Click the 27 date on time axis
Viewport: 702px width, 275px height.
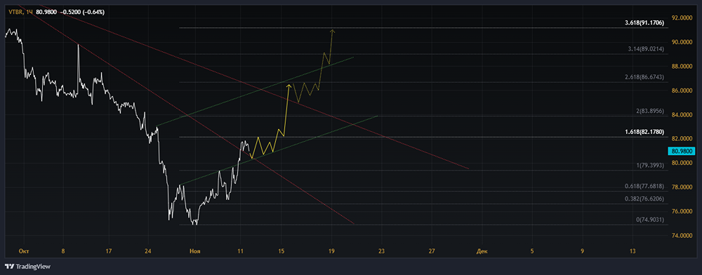[x=432, y=251]
